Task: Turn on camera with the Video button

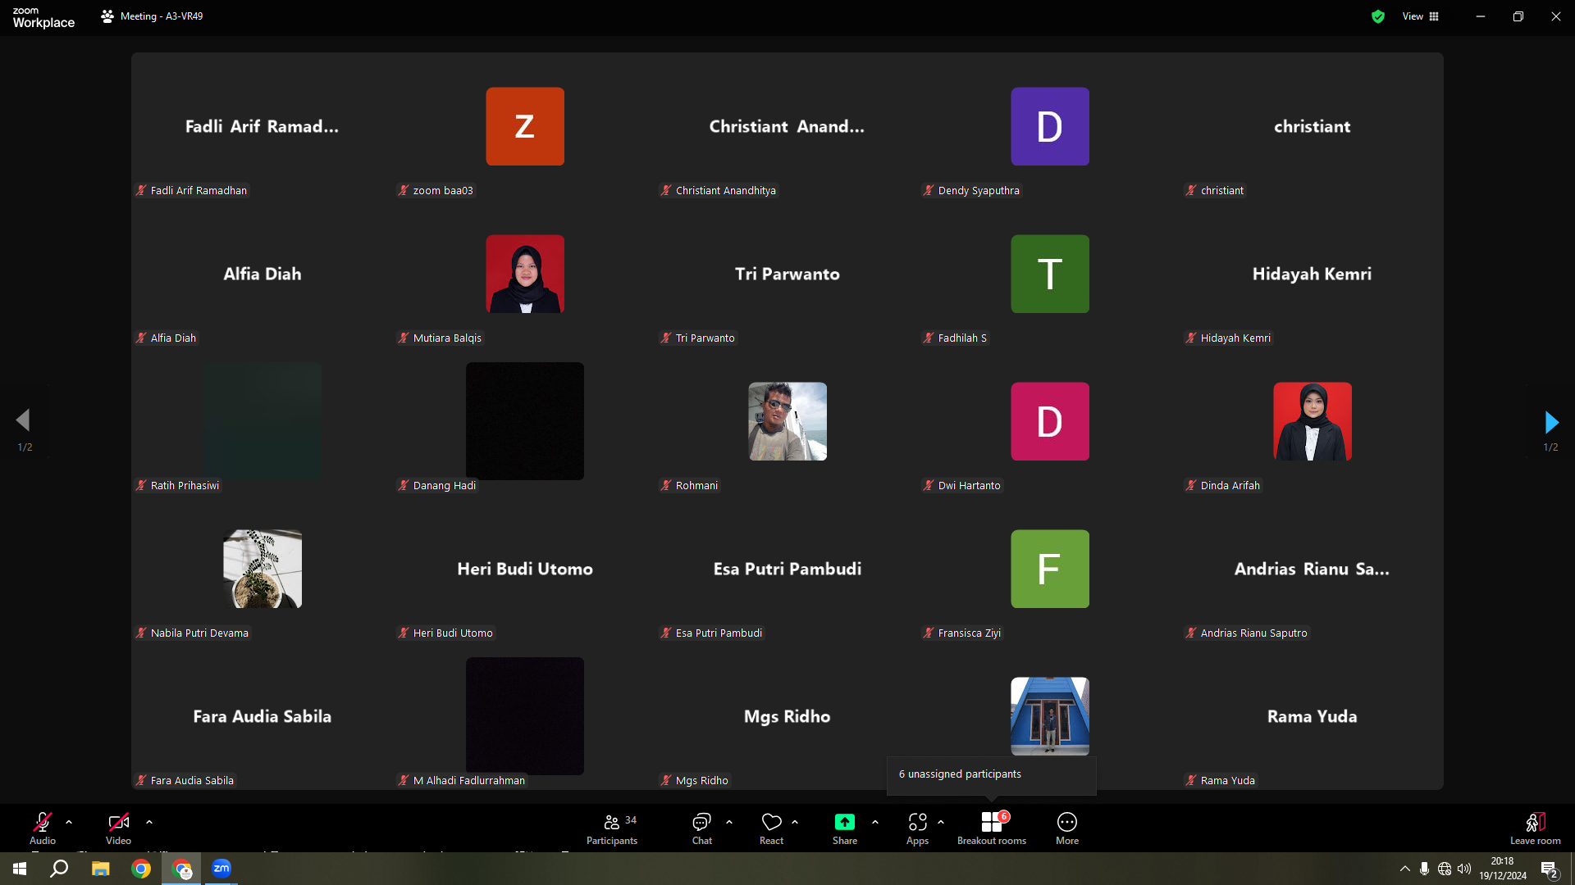Action: [x=118, y=828]
